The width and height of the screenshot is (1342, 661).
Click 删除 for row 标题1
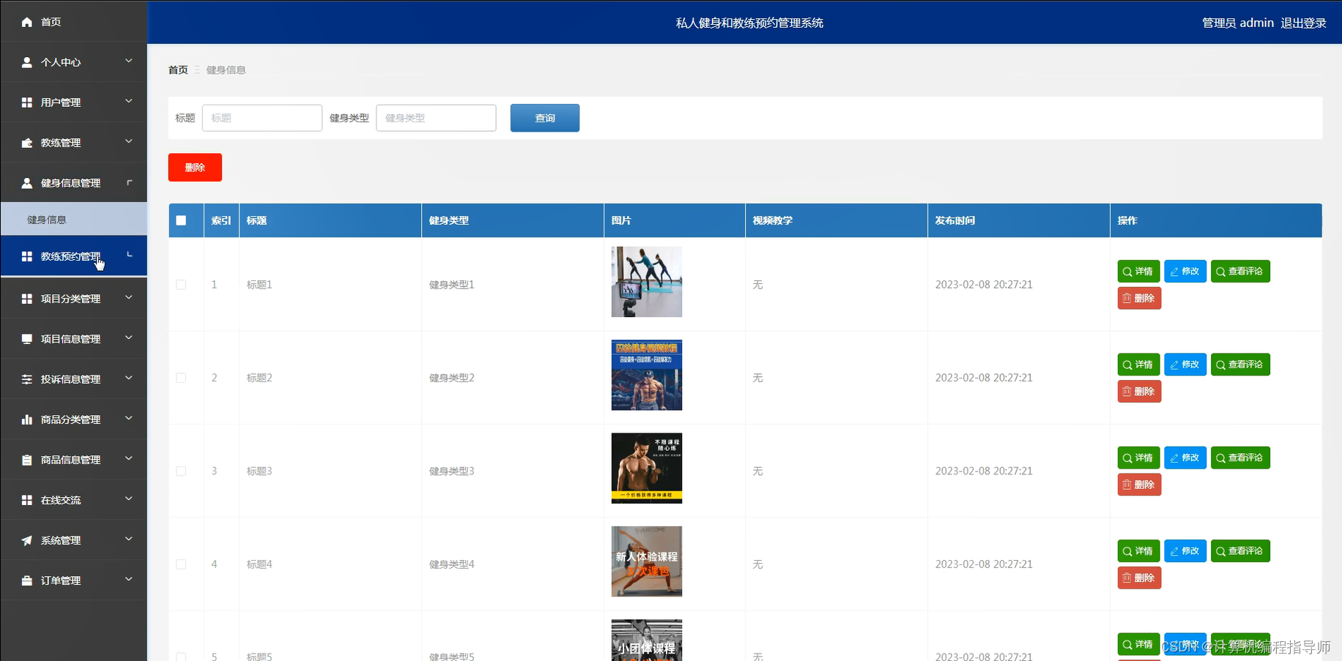point(1139,298)
